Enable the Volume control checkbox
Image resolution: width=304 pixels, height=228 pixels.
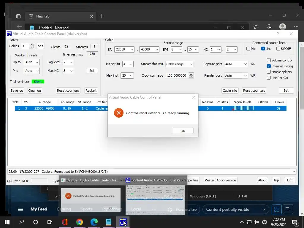pos(269,60)
